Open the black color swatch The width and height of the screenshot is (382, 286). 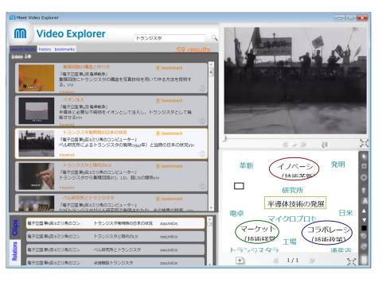pyautogui.click(x=364, y=228)
